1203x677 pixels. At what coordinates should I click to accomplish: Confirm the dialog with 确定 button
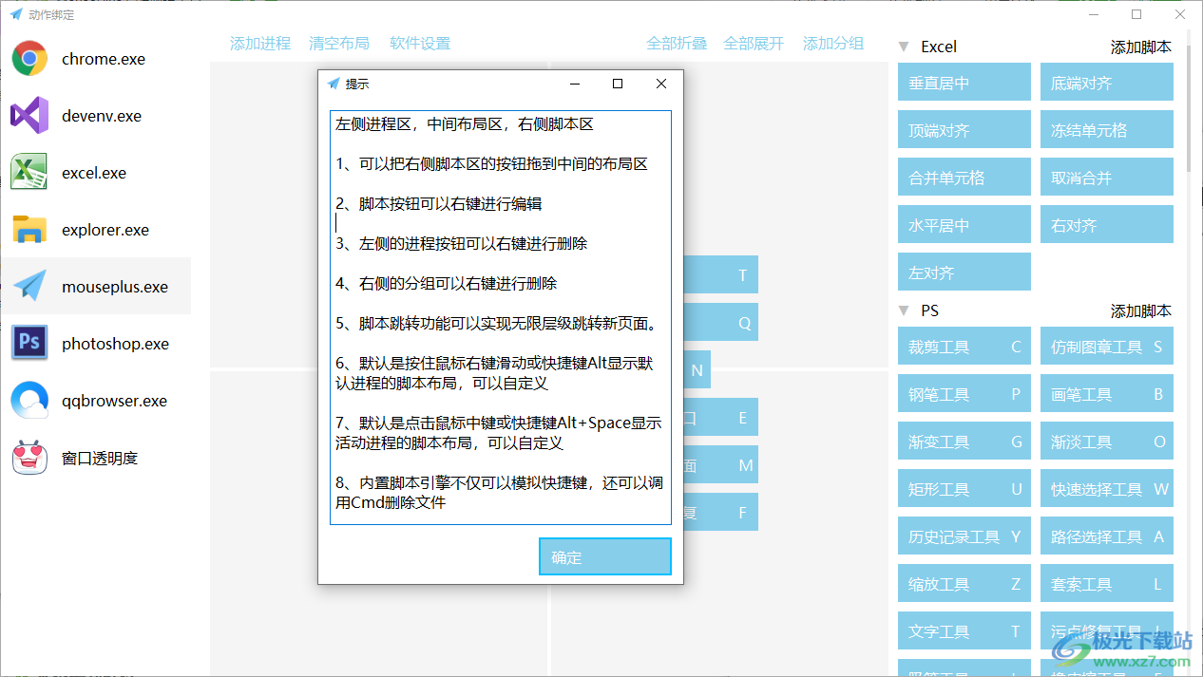[605, 556]
